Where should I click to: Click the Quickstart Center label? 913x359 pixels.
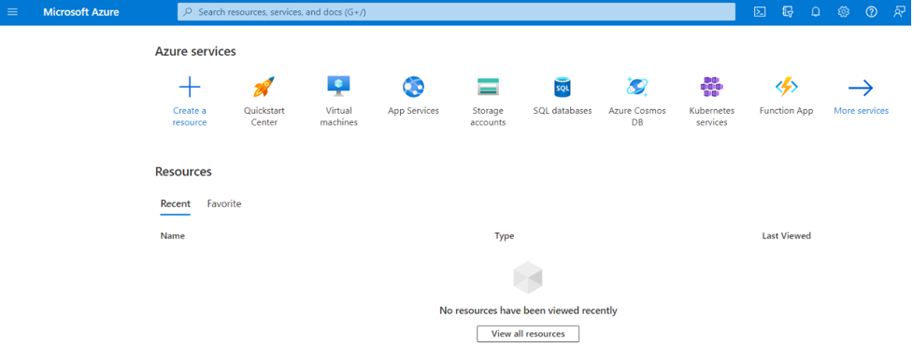(264, 117)
